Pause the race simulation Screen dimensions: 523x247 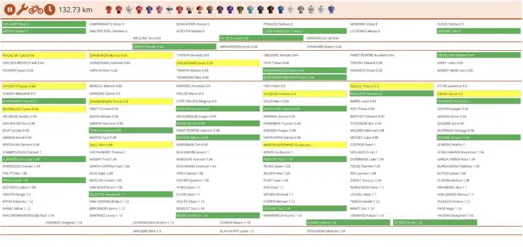coord(9,9)
